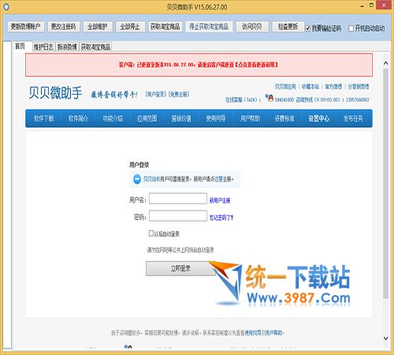This screenshot has height=355, width=394.
Task: Click the 用户名 input field
Action: pos(178,199)
